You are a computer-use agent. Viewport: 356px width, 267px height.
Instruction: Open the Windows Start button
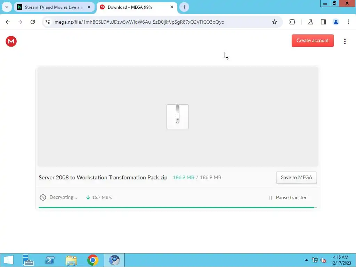(9, 260)
